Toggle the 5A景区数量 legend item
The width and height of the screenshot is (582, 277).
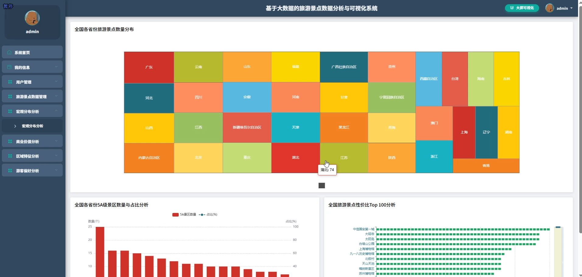coord(184,214)
